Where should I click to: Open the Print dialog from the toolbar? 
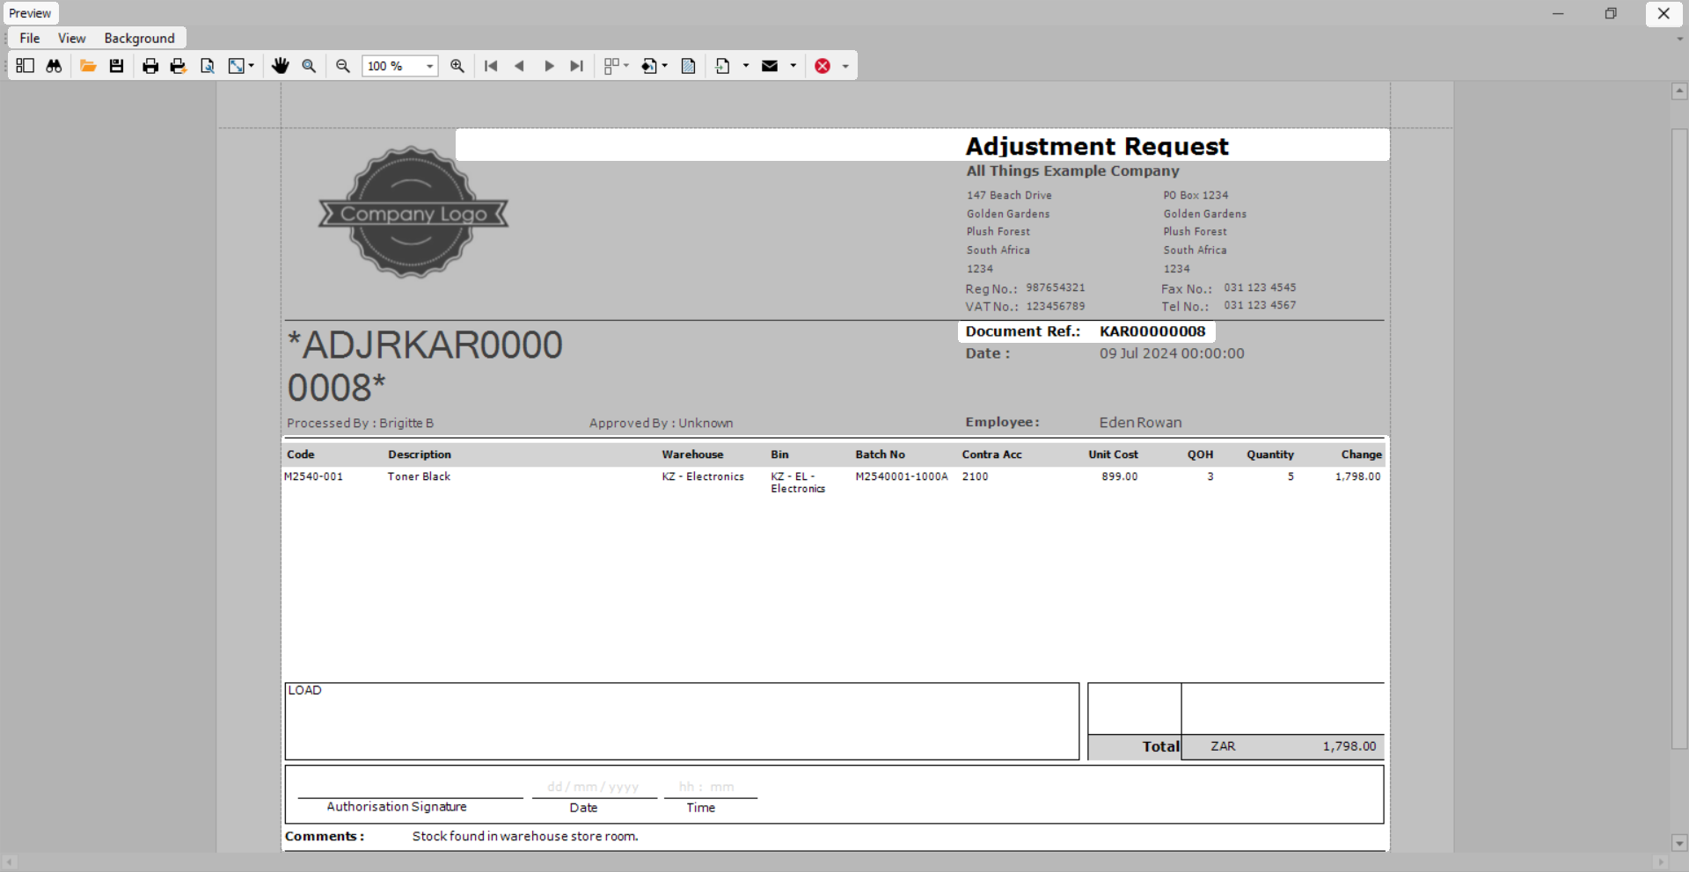(x=150, y=66)
